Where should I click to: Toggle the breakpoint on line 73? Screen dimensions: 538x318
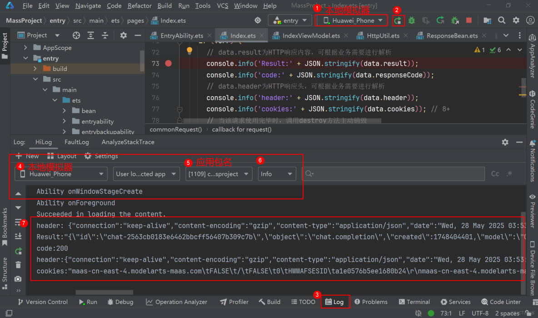point(168,63)
